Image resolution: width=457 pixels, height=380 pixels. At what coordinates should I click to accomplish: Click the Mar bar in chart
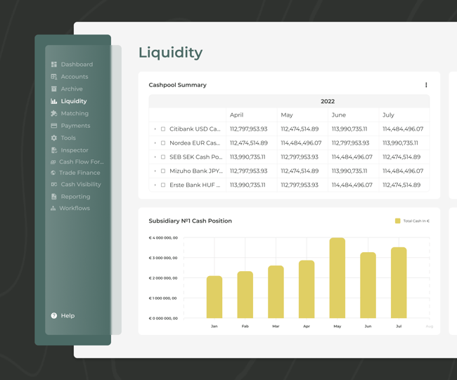(x=276, y=291)
